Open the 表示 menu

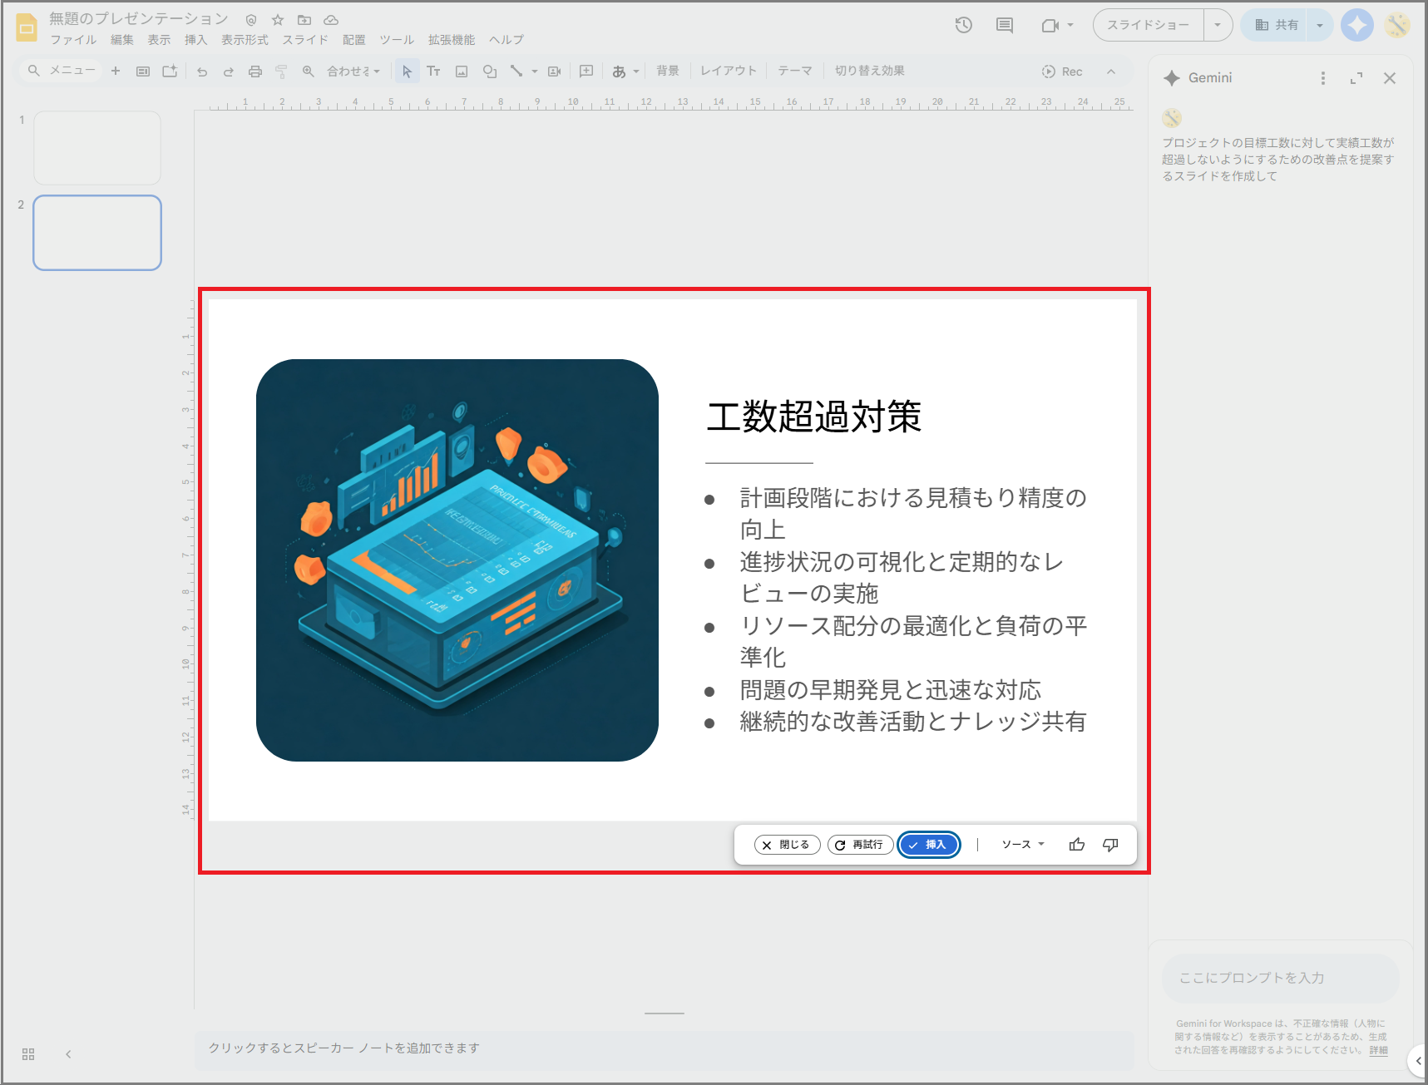[x=159, y=40]
